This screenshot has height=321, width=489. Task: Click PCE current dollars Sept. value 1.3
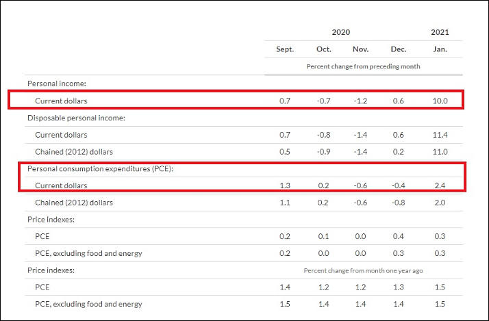click(285, 185)
